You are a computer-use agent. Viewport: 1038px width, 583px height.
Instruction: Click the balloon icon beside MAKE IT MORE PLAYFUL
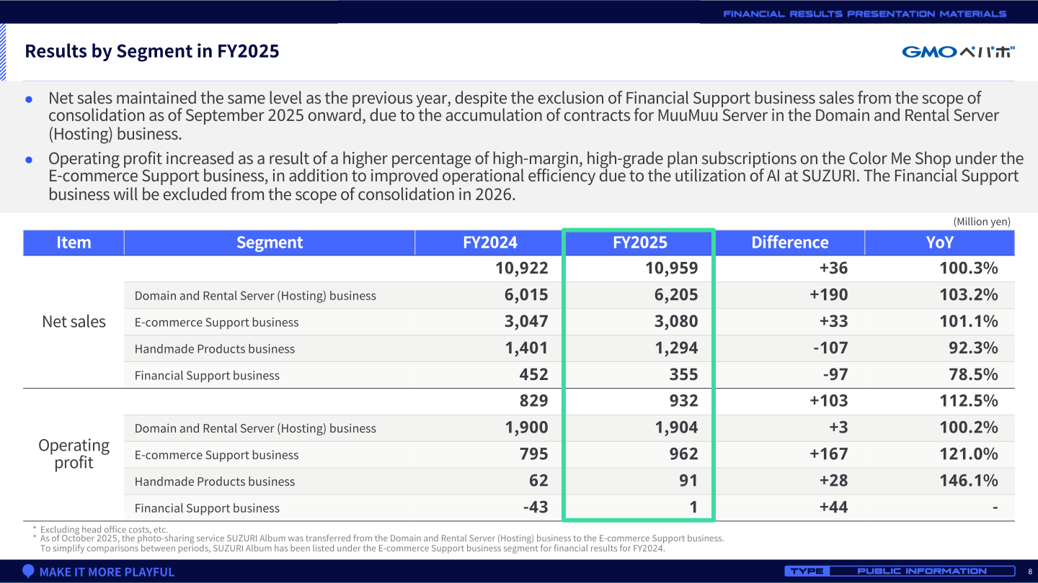[28, 571]
